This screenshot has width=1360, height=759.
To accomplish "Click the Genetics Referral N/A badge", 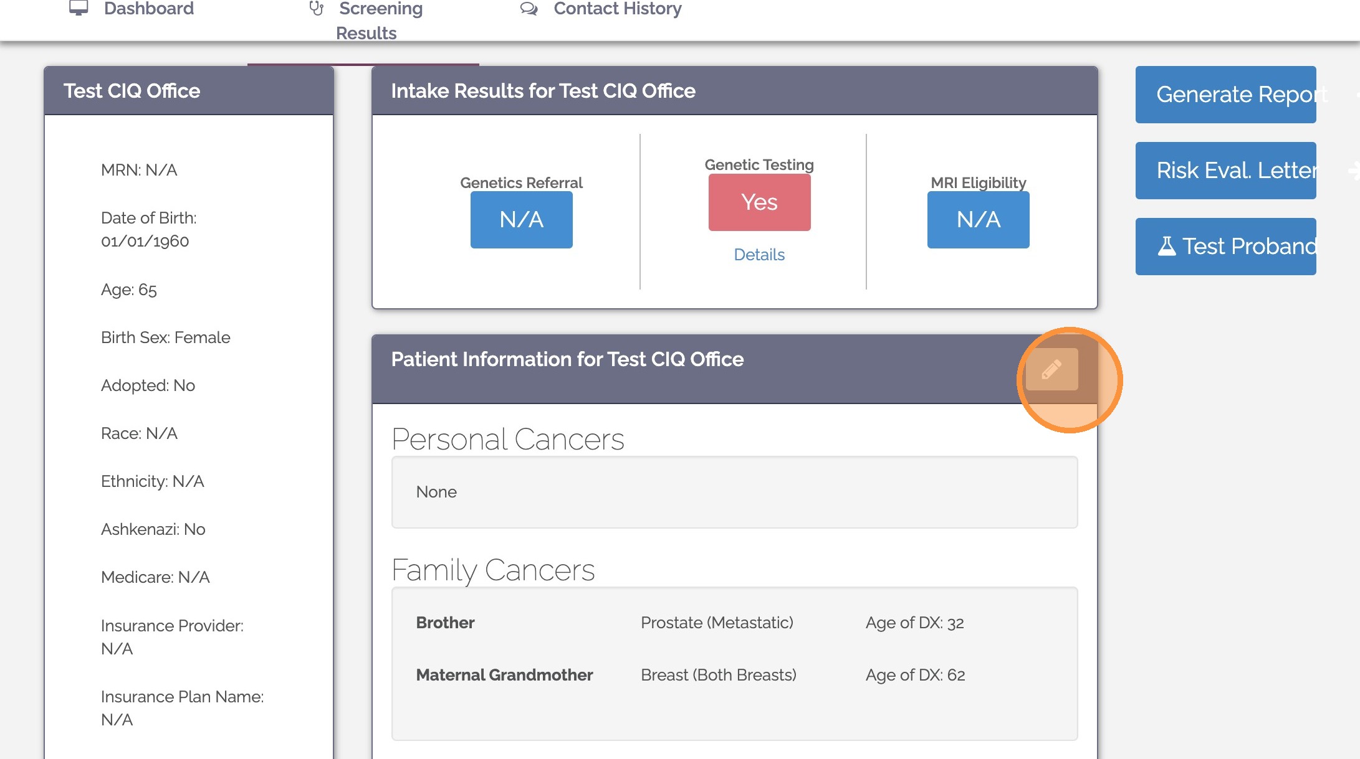I will click(x=521, y=219).
